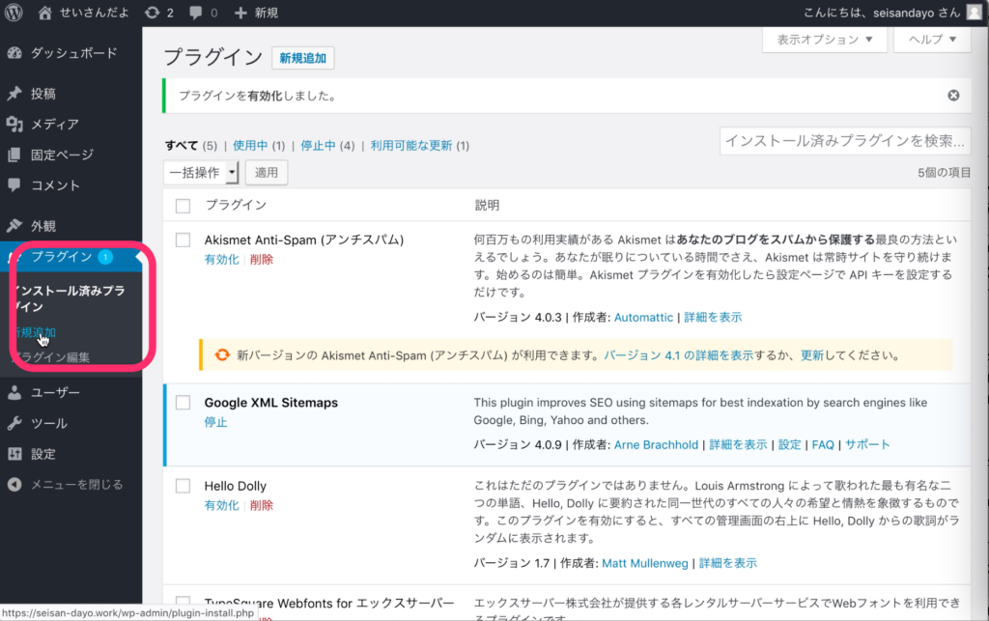Dismiss the plugin activated notice
The height and width of the screenshot is (621, 989).
[x=953, y=96]
